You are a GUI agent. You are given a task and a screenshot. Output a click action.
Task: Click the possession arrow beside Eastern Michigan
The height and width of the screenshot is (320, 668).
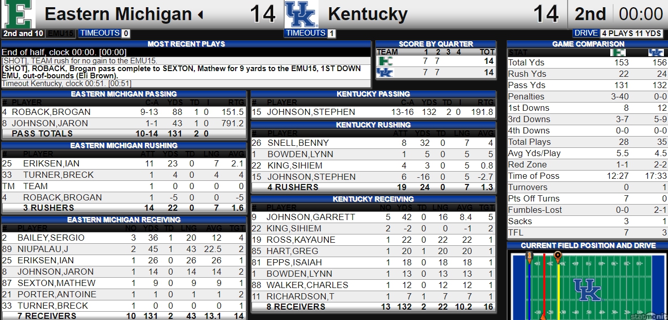pyautogui.click(x=200, y=14)
